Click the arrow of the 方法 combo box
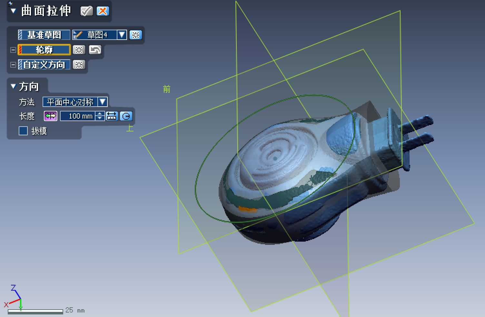Image resolution: width=485 pixels, height=317 pixels. (x=103, y=102)
